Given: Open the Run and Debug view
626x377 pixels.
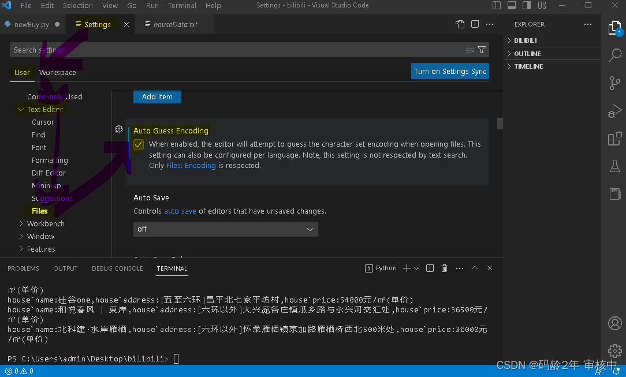Looking at the screenshot, I should [x=615, y=111].
